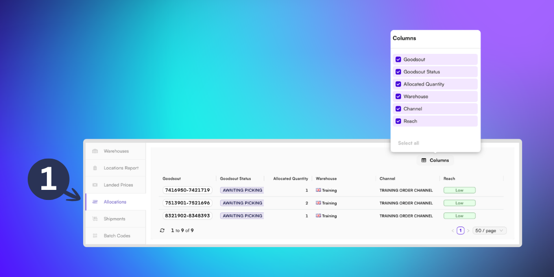Go to Locations Report section
This screenshot has height=277, width=554.
pyautogui.click(x=115, y=168)
